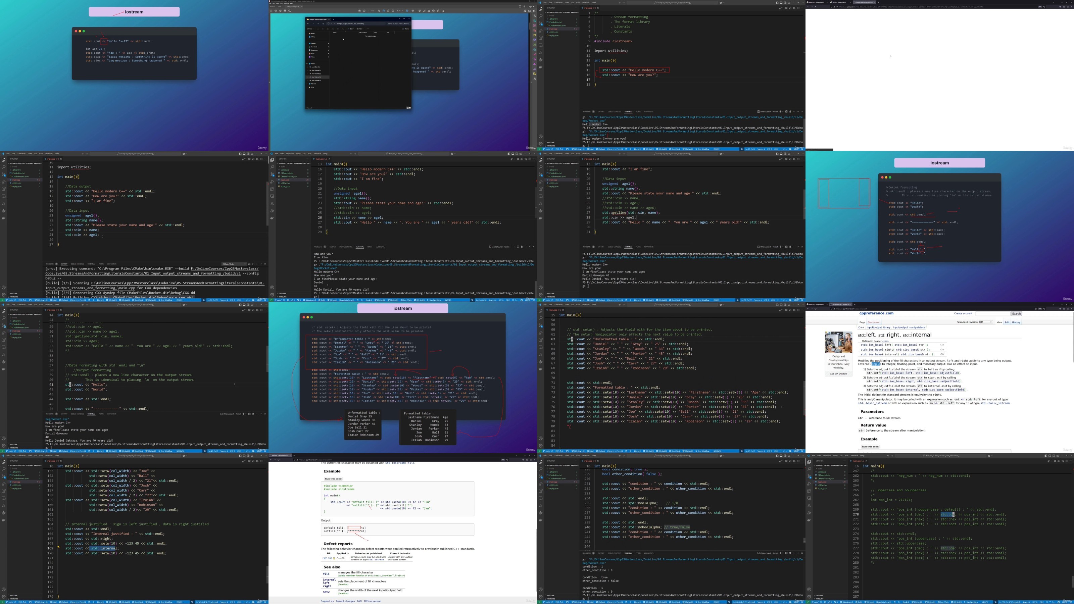1074x604 pixels.
Task: Open Extensions view in red-boxed cout frame
Action: tap(541, 38)
